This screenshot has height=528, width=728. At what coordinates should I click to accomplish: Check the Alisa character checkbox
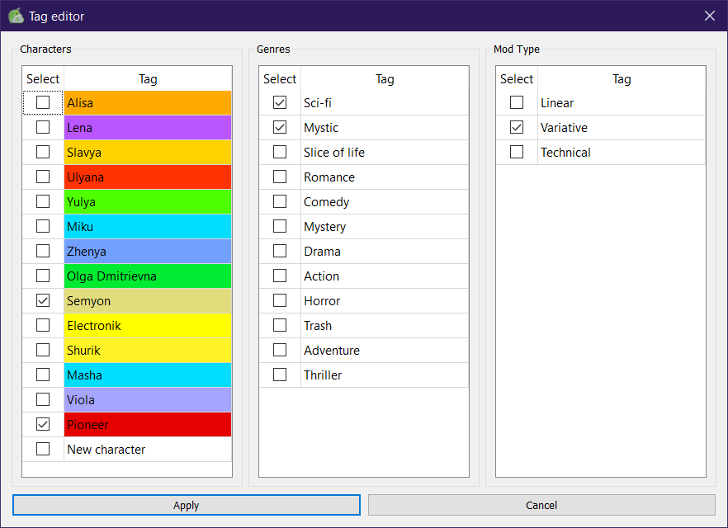pyautogui.click(x=43, y=102)
